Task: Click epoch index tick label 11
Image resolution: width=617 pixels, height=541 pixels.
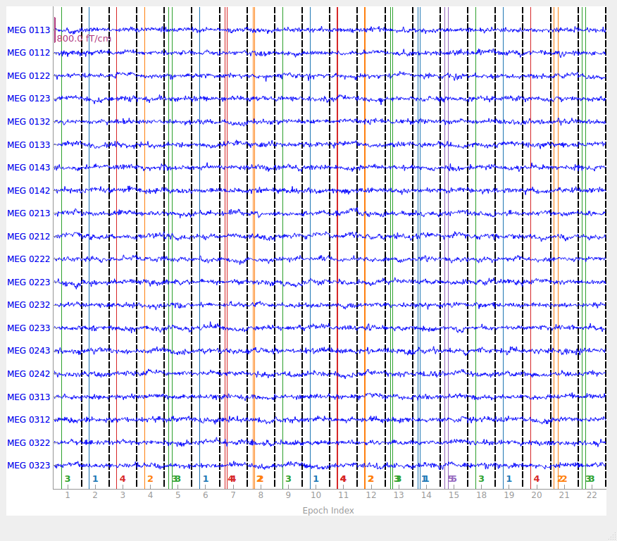Action: (x=344, y=495)
